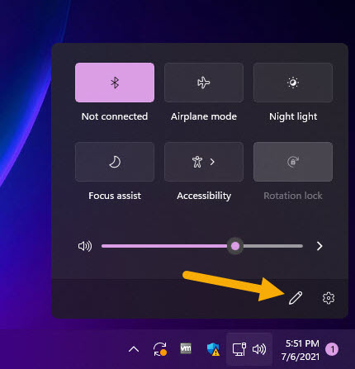Click the Rotation lock label
Viewport: 355px width, 369px height.
point(293,196)
